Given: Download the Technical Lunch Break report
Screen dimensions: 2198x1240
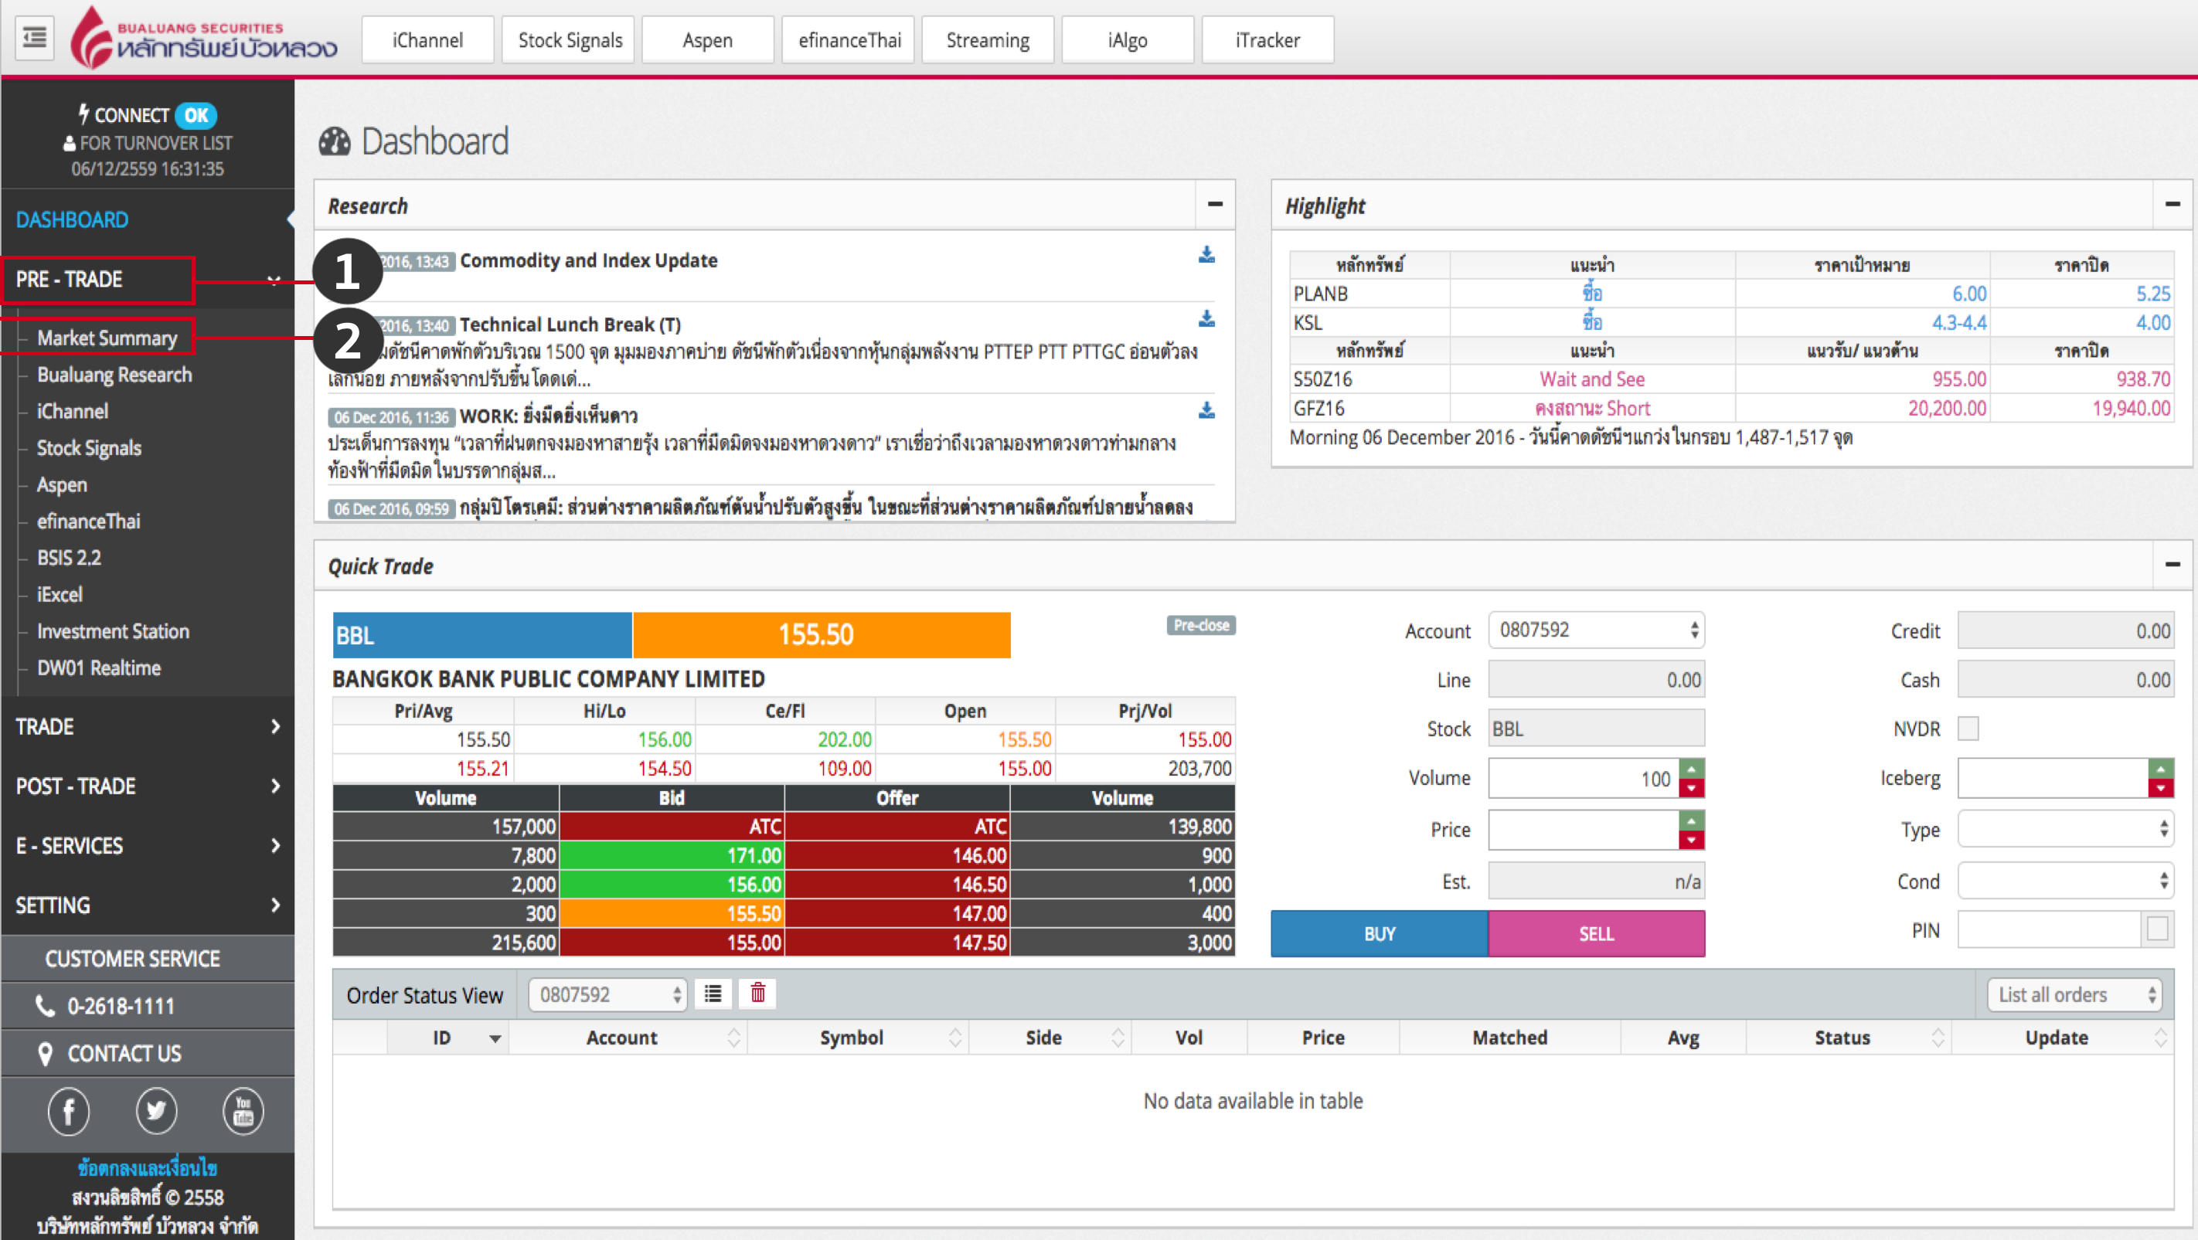Looking at the screenshot, I should click(x=1206, y=319).
